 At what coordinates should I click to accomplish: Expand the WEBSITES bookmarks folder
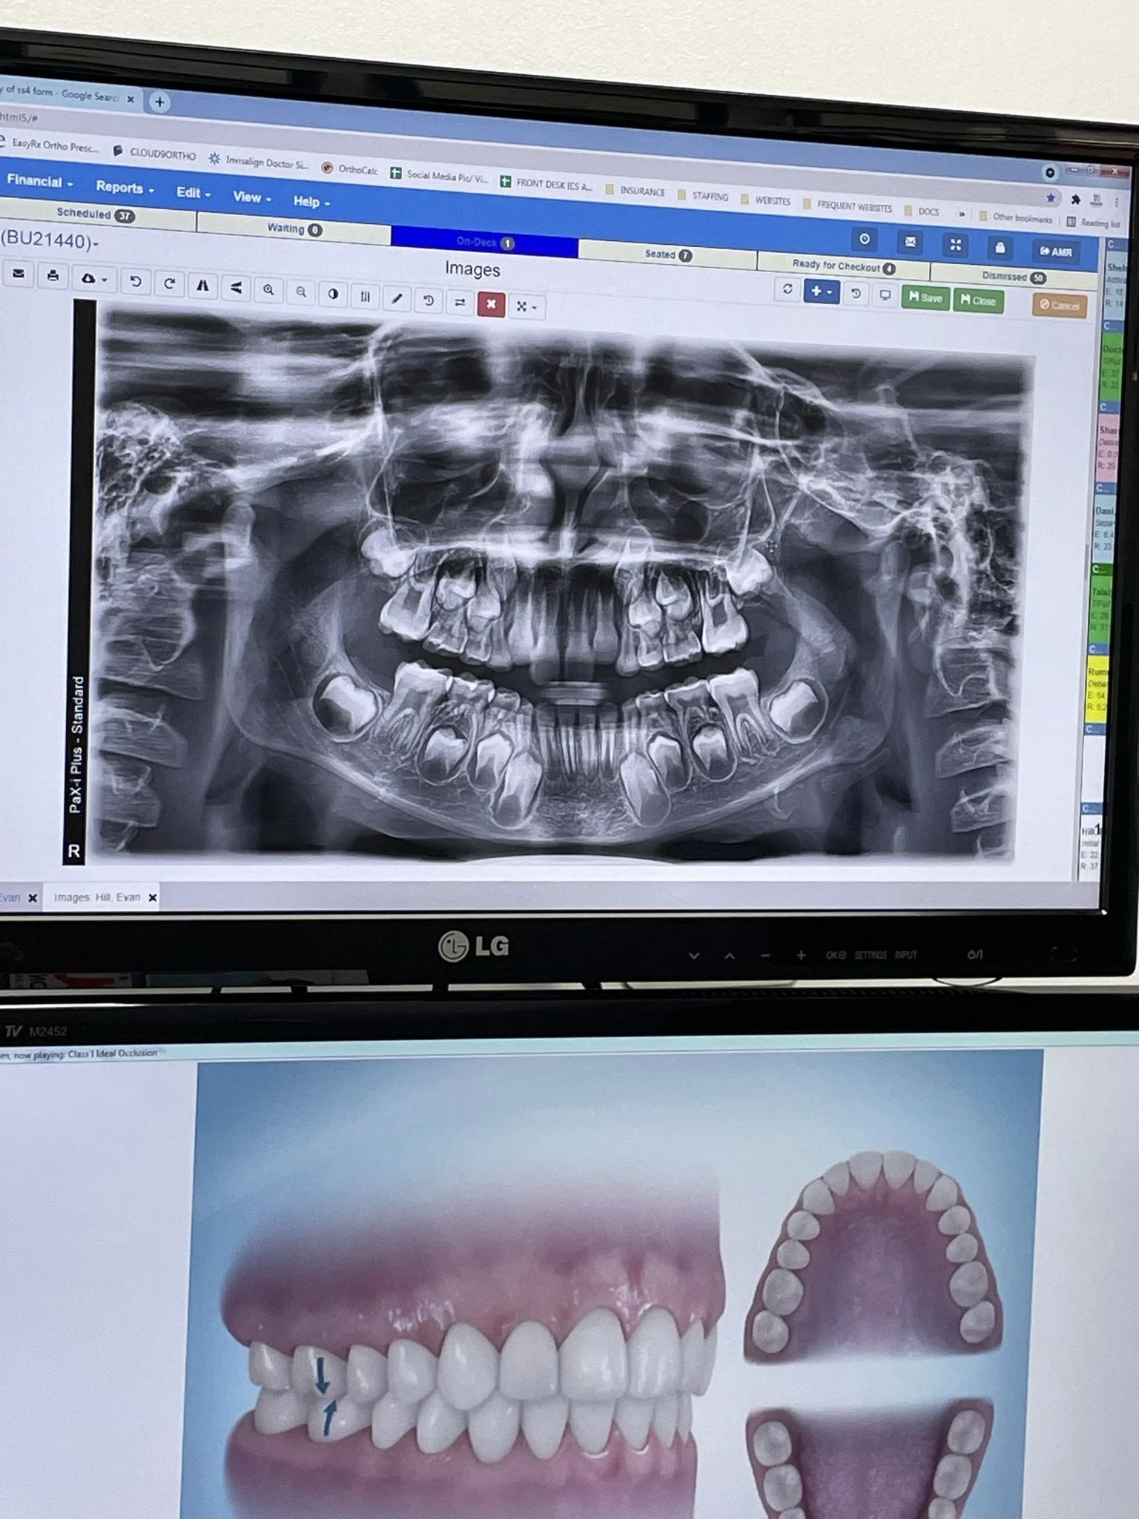(x=765, y=200)
